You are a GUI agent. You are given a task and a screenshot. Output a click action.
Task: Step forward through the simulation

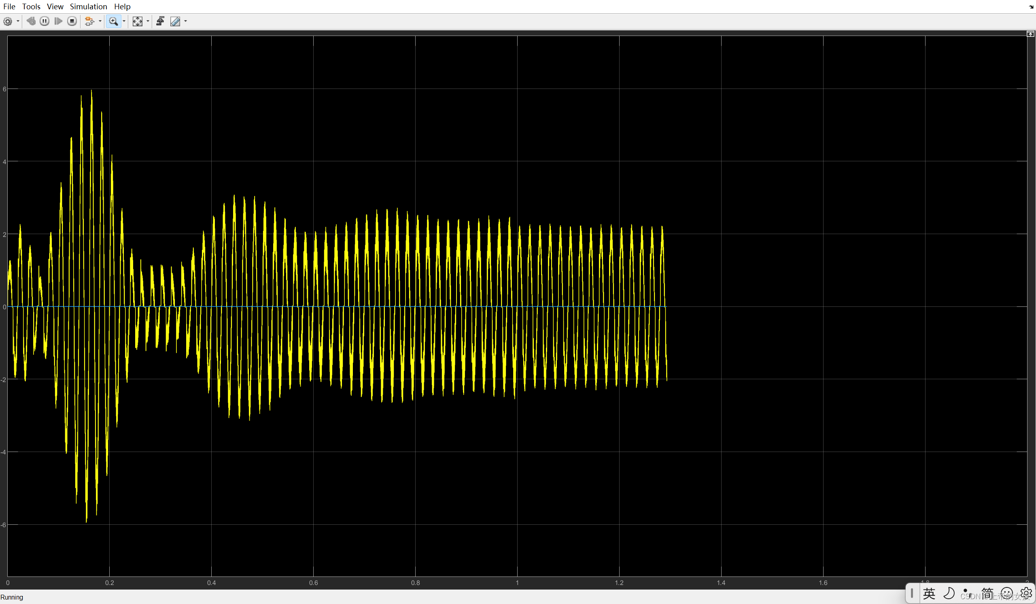58,21
